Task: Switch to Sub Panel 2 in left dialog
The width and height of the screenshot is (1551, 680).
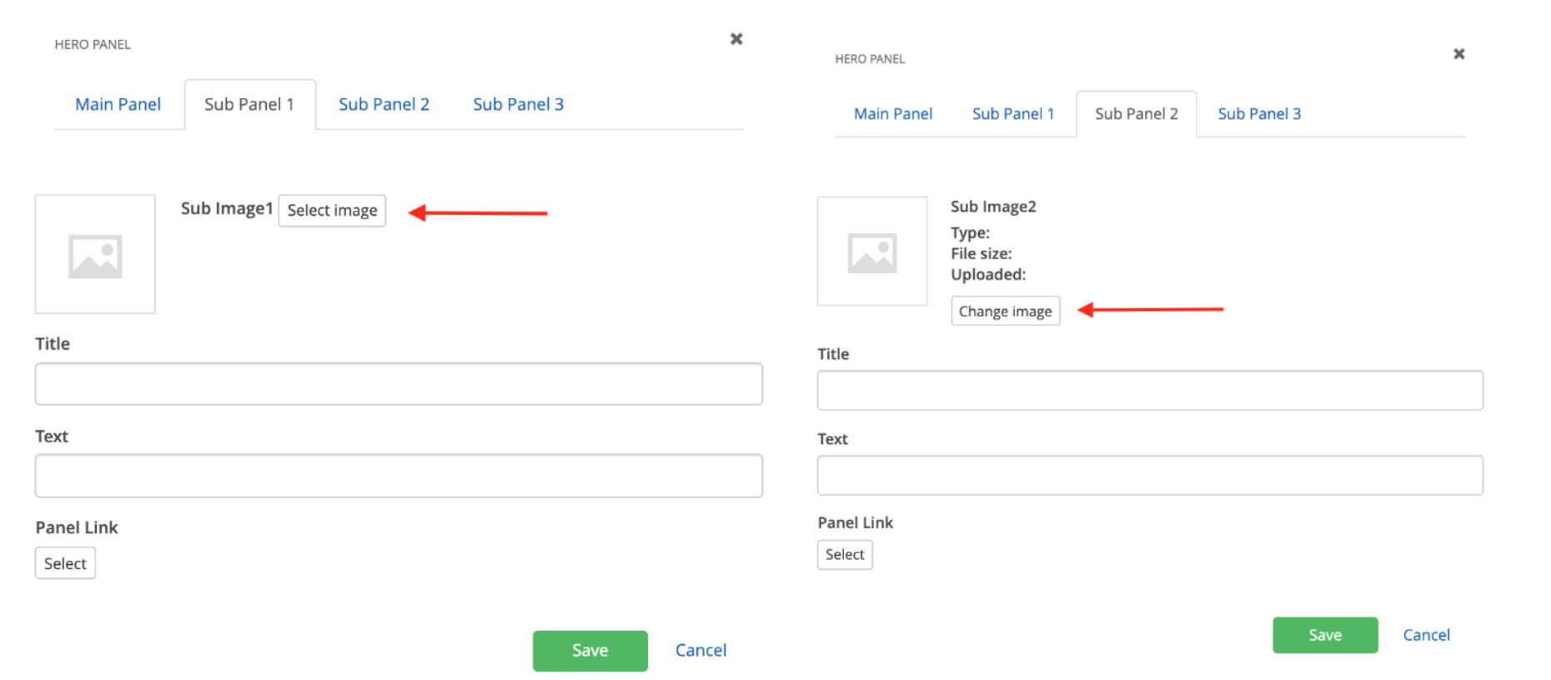Action: (384, 104)
